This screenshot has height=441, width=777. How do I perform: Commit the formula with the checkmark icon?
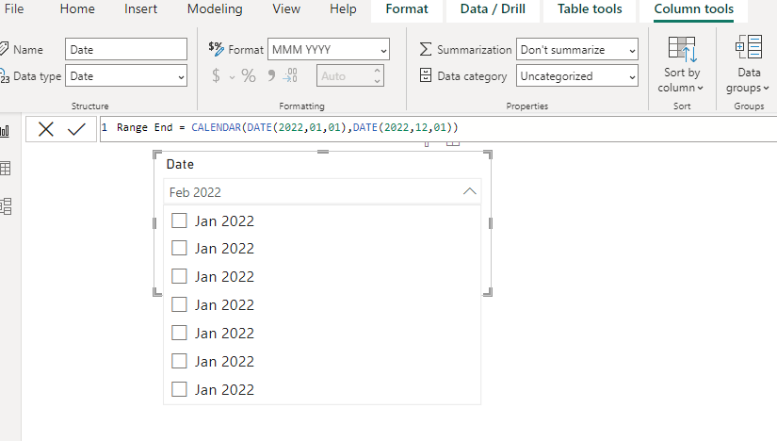click(77, 129)
